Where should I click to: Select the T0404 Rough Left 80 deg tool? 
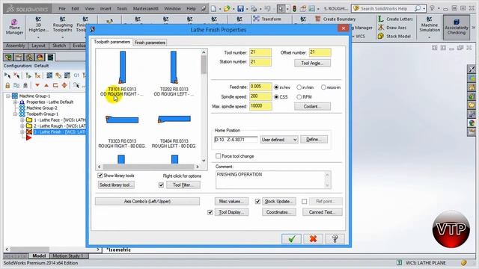click(x=174, y=132)
